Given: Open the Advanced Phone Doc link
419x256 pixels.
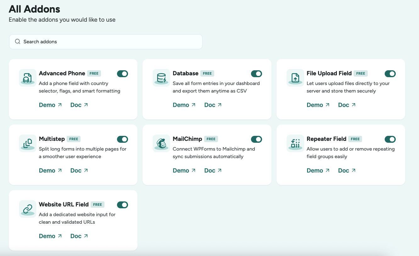Looking at the screenshot, I should point(79,105).
